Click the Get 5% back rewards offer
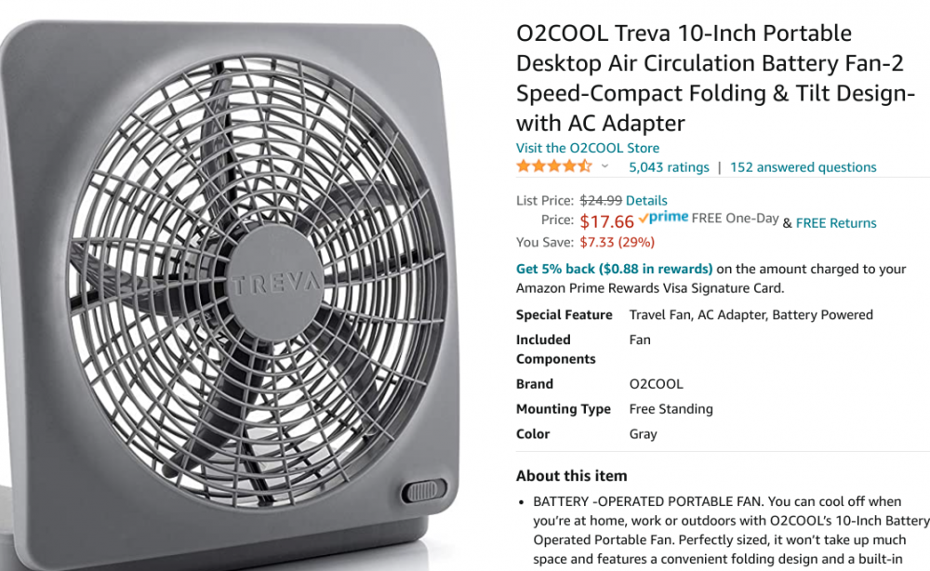 pos(614,269)
